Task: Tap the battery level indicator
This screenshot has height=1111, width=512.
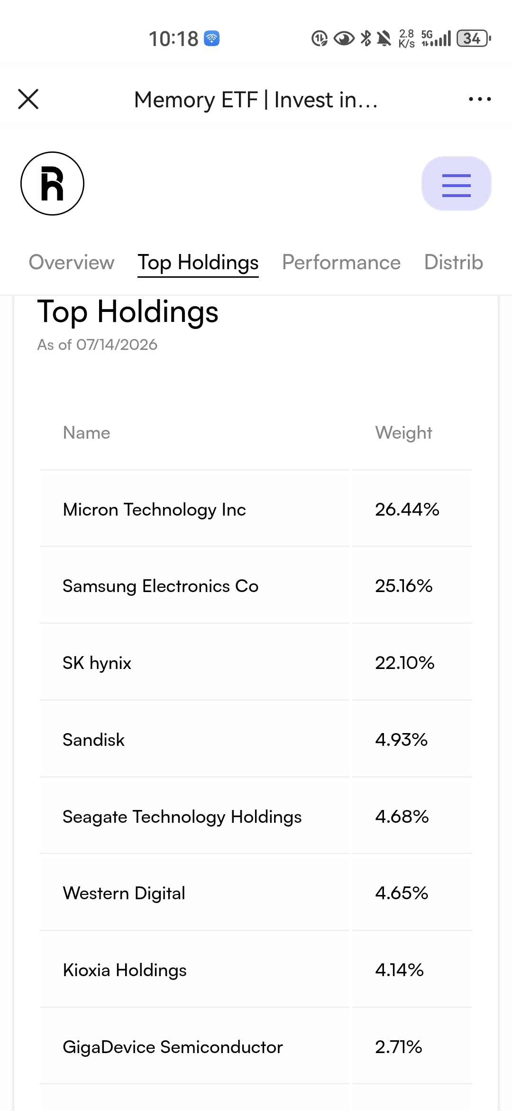Action: [x=473, y=38]
